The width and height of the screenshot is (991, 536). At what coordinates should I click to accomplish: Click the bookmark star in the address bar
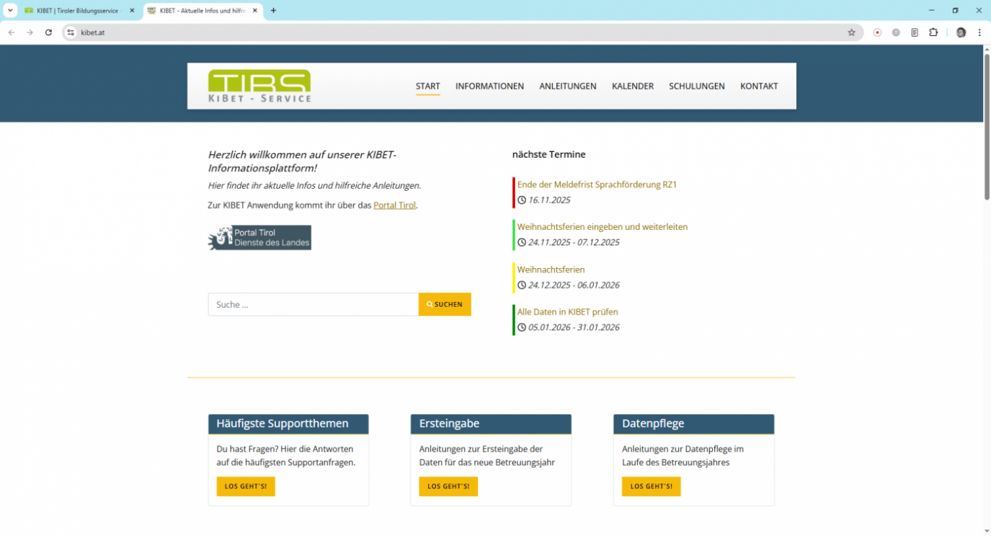pyautogui.click(x=852, y=32)
